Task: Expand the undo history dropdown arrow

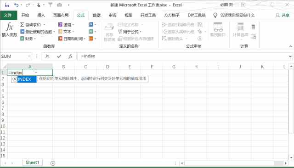Action: pos(22,5)
